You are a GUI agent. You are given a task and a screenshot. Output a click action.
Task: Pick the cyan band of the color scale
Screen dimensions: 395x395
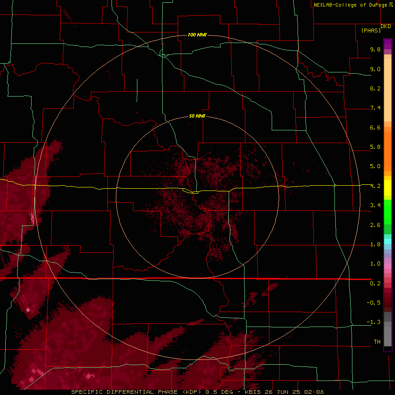click(388, 241)
